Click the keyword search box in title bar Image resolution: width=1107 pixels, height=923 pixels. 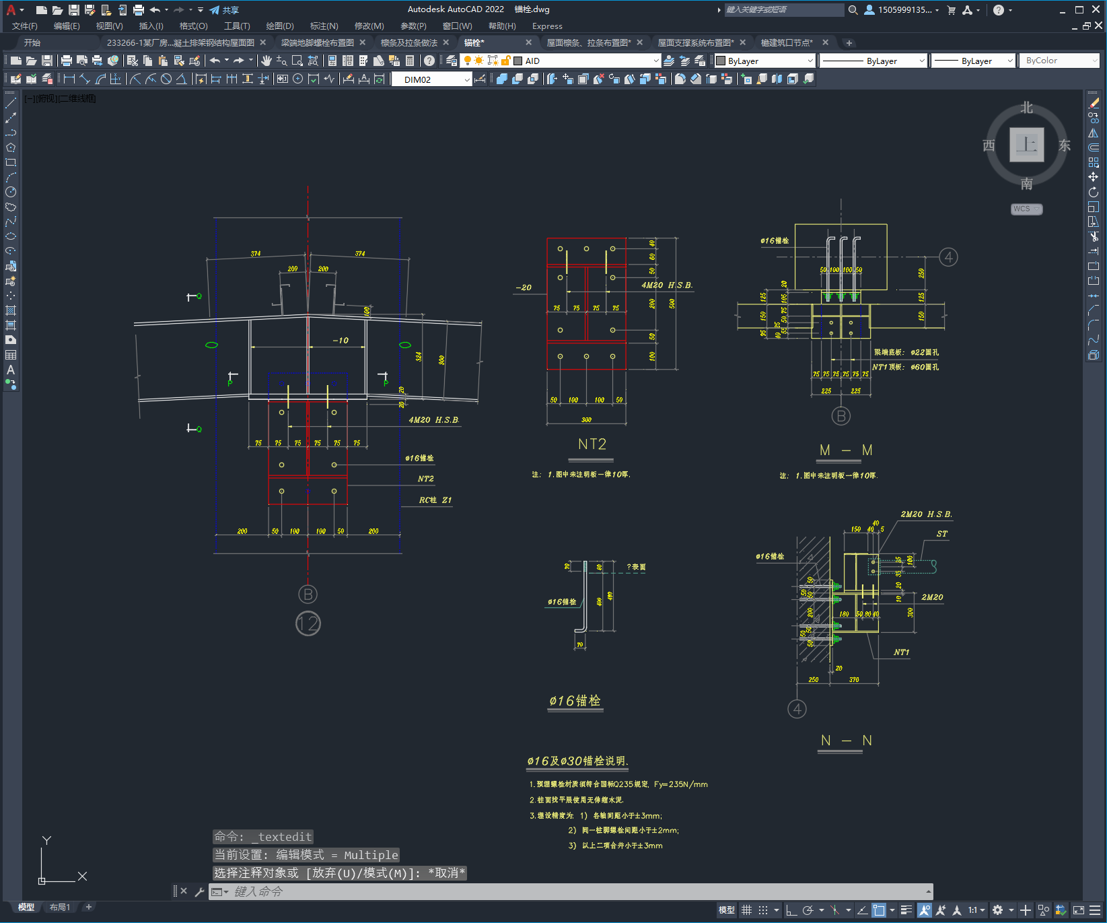784,9
